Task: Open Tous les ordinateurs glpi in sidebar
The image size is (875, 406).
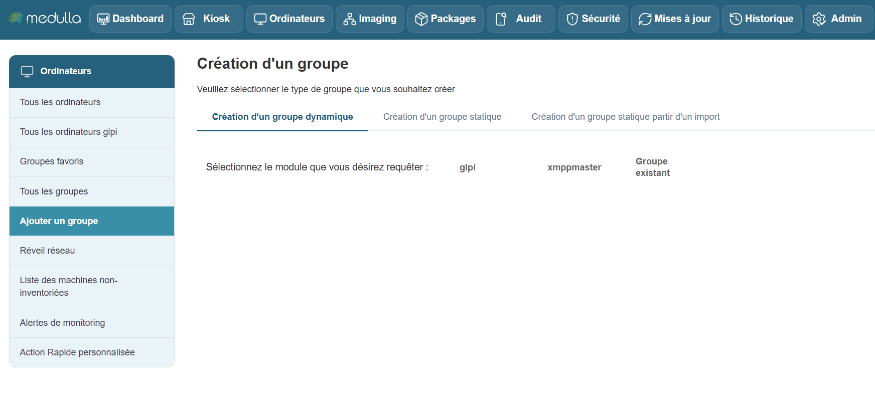Action: pyautogui.click(x=68, y=132)
